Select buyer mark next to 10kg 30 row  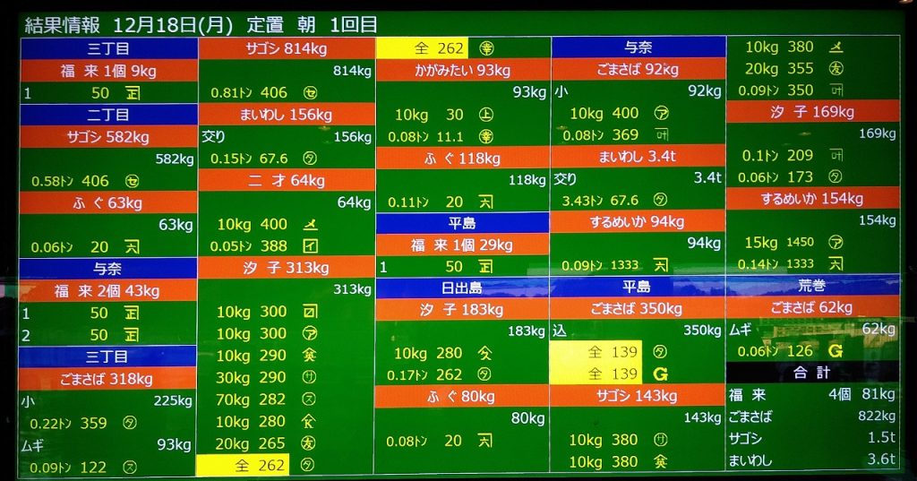pos(486,115)
